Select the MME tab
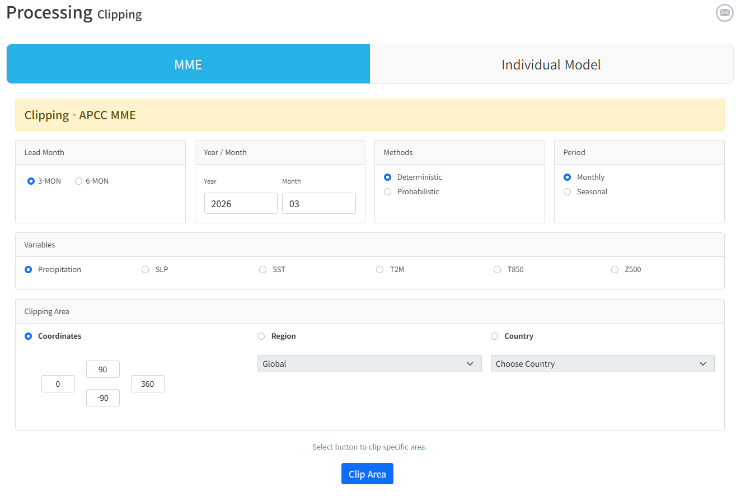 click(188, 64)
